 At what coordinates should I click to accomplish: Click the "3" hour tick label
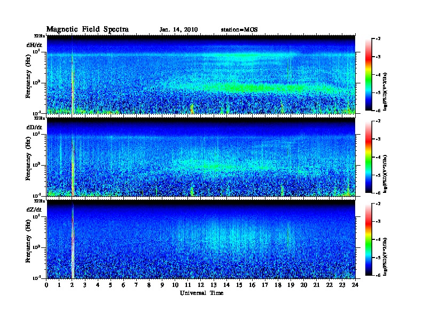[85, 285]
